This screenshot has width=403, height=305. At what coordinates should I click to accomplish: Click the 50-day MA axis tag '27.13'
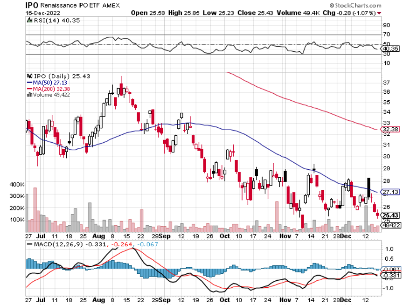tap(390, 192)
